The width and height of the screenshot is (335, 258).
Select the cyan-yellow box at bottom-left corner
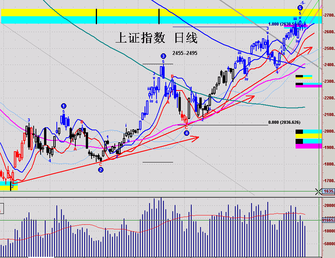point(9,187)
